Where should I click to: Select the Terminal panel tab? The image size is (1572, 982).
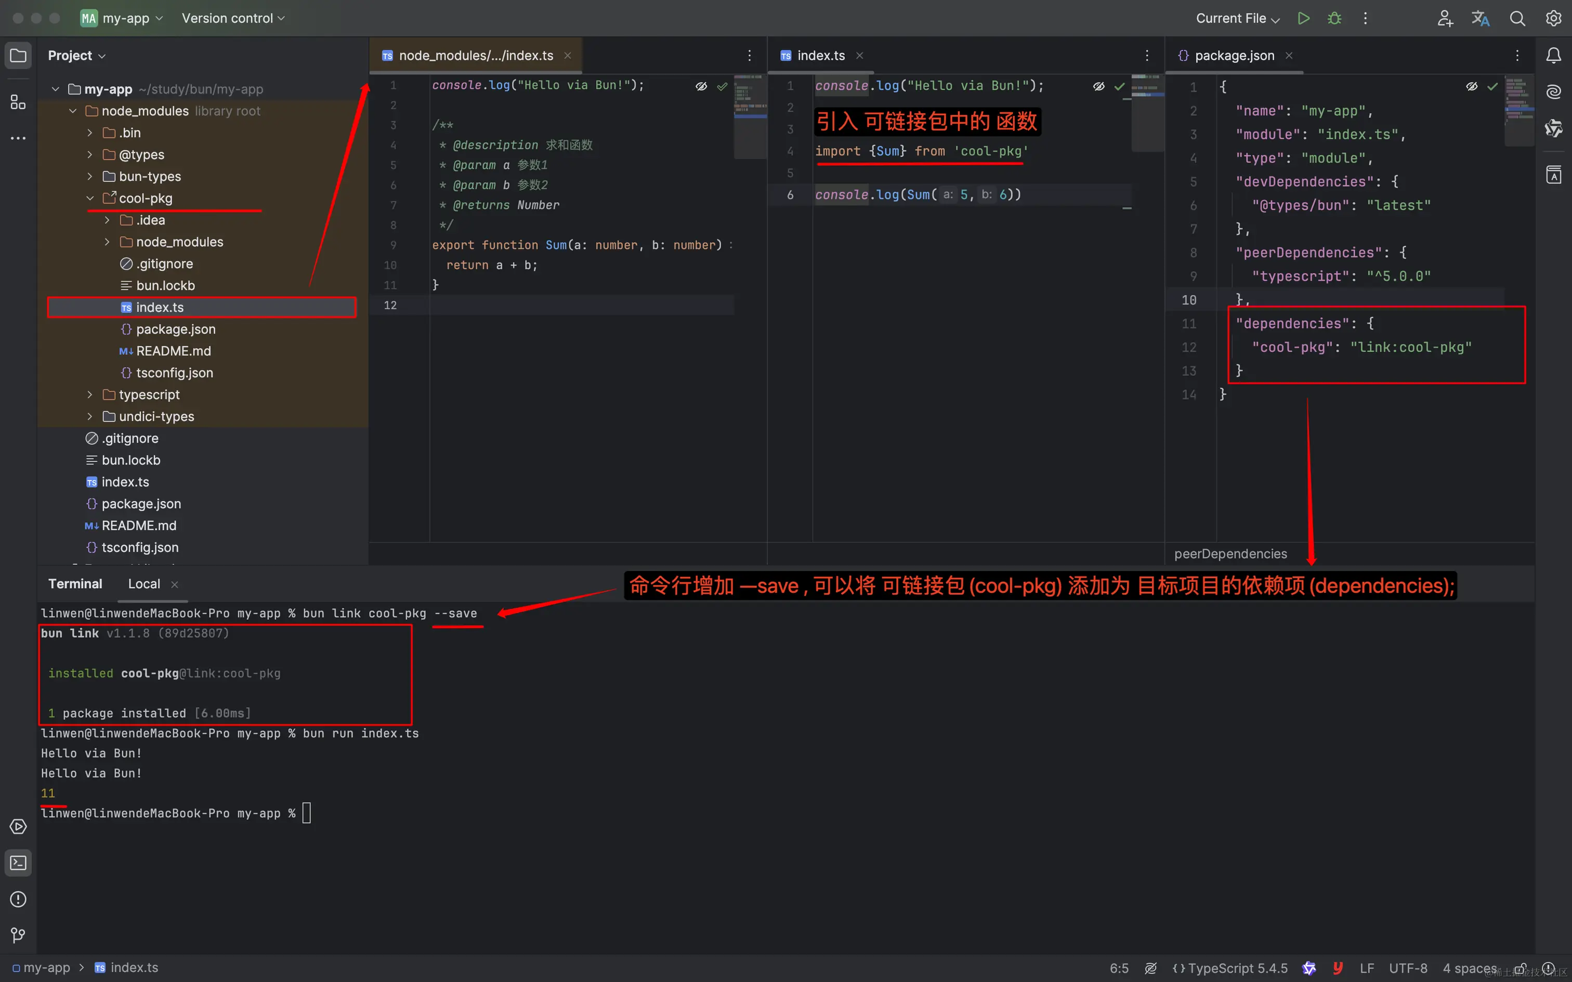pos(75,584)
